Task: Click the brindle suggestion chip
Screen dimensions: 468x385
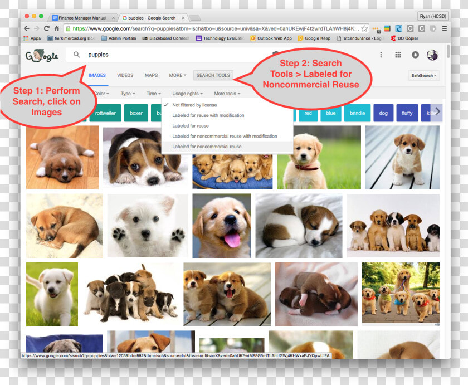Action: pos(357,113)
